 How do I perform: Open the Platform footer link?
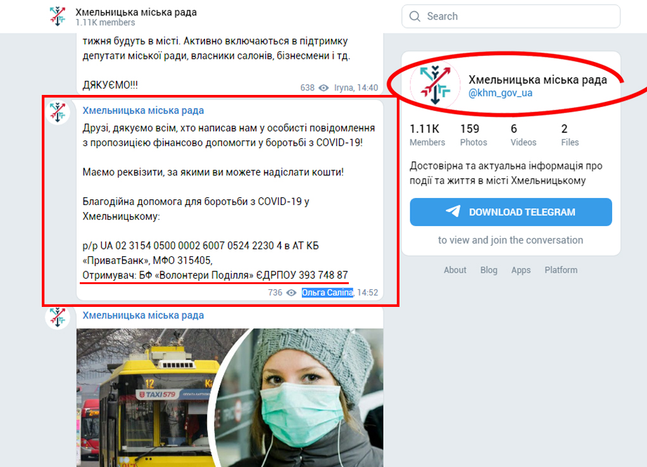[561, 270]
